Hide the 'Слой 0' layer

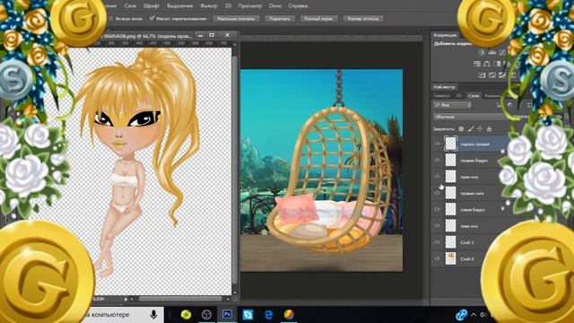point(437,258)
